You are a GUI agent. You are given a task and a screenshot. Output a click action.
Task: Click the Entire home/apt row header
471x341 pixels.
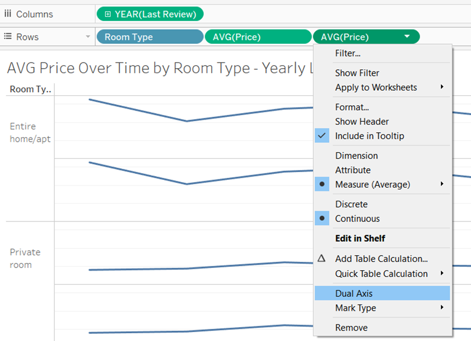click(x=30, y=133)
